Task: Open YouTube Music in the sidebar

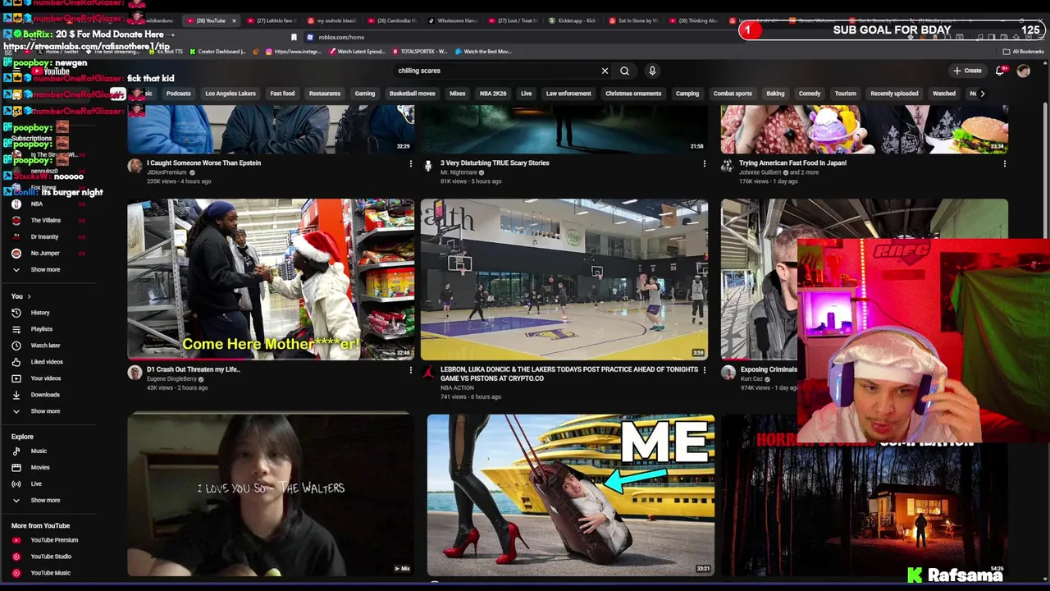Action: click(x=50, y=573)
